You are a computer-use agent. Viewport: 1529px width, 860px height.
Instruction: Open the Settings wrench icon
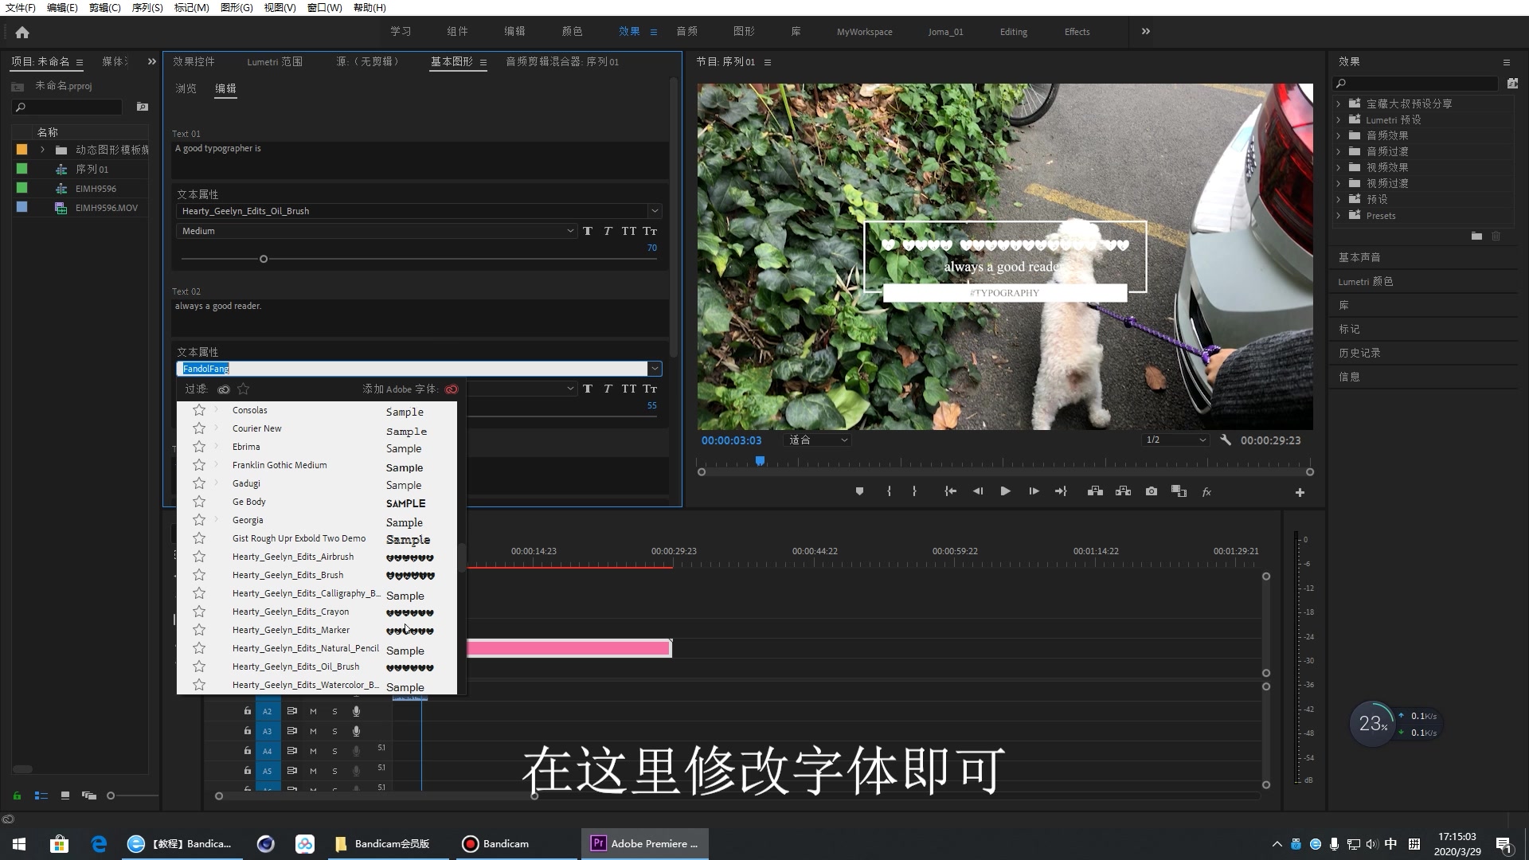1226,440
